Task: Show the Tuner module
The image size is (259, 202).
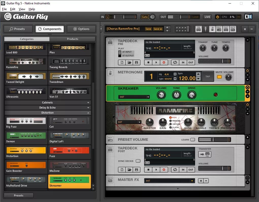Action: click(x=205, y=29)
